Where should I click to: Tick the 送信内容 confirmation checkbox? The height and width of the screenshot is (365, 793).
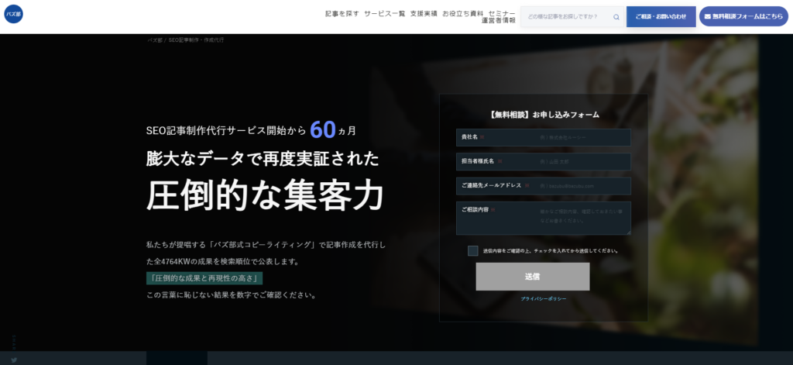pos(473,250)
